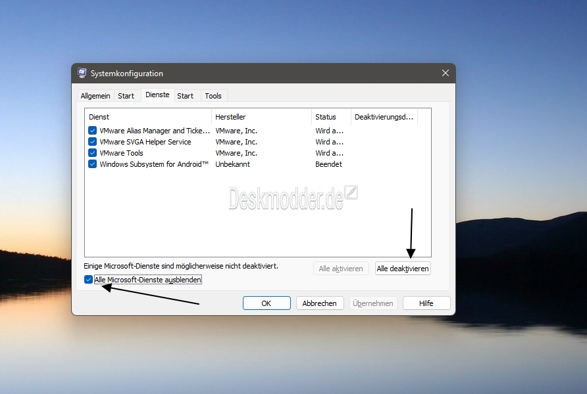Click status 'Wird a...' in Alias Manager row
The width and height of the screenshot is (587, 394).
coord(330,131)
